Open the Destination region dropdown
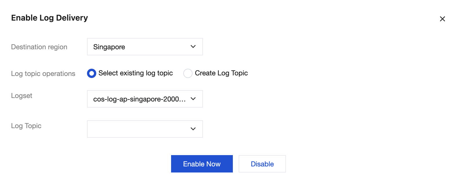 point(145,47)
